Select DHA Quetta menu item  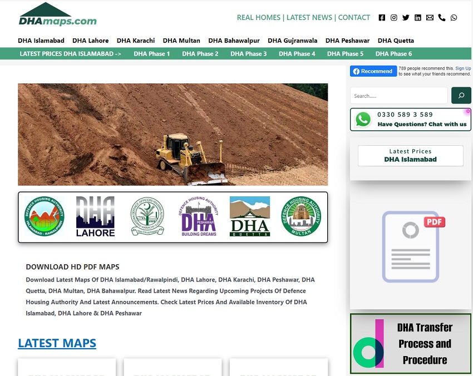coord(396,41)
